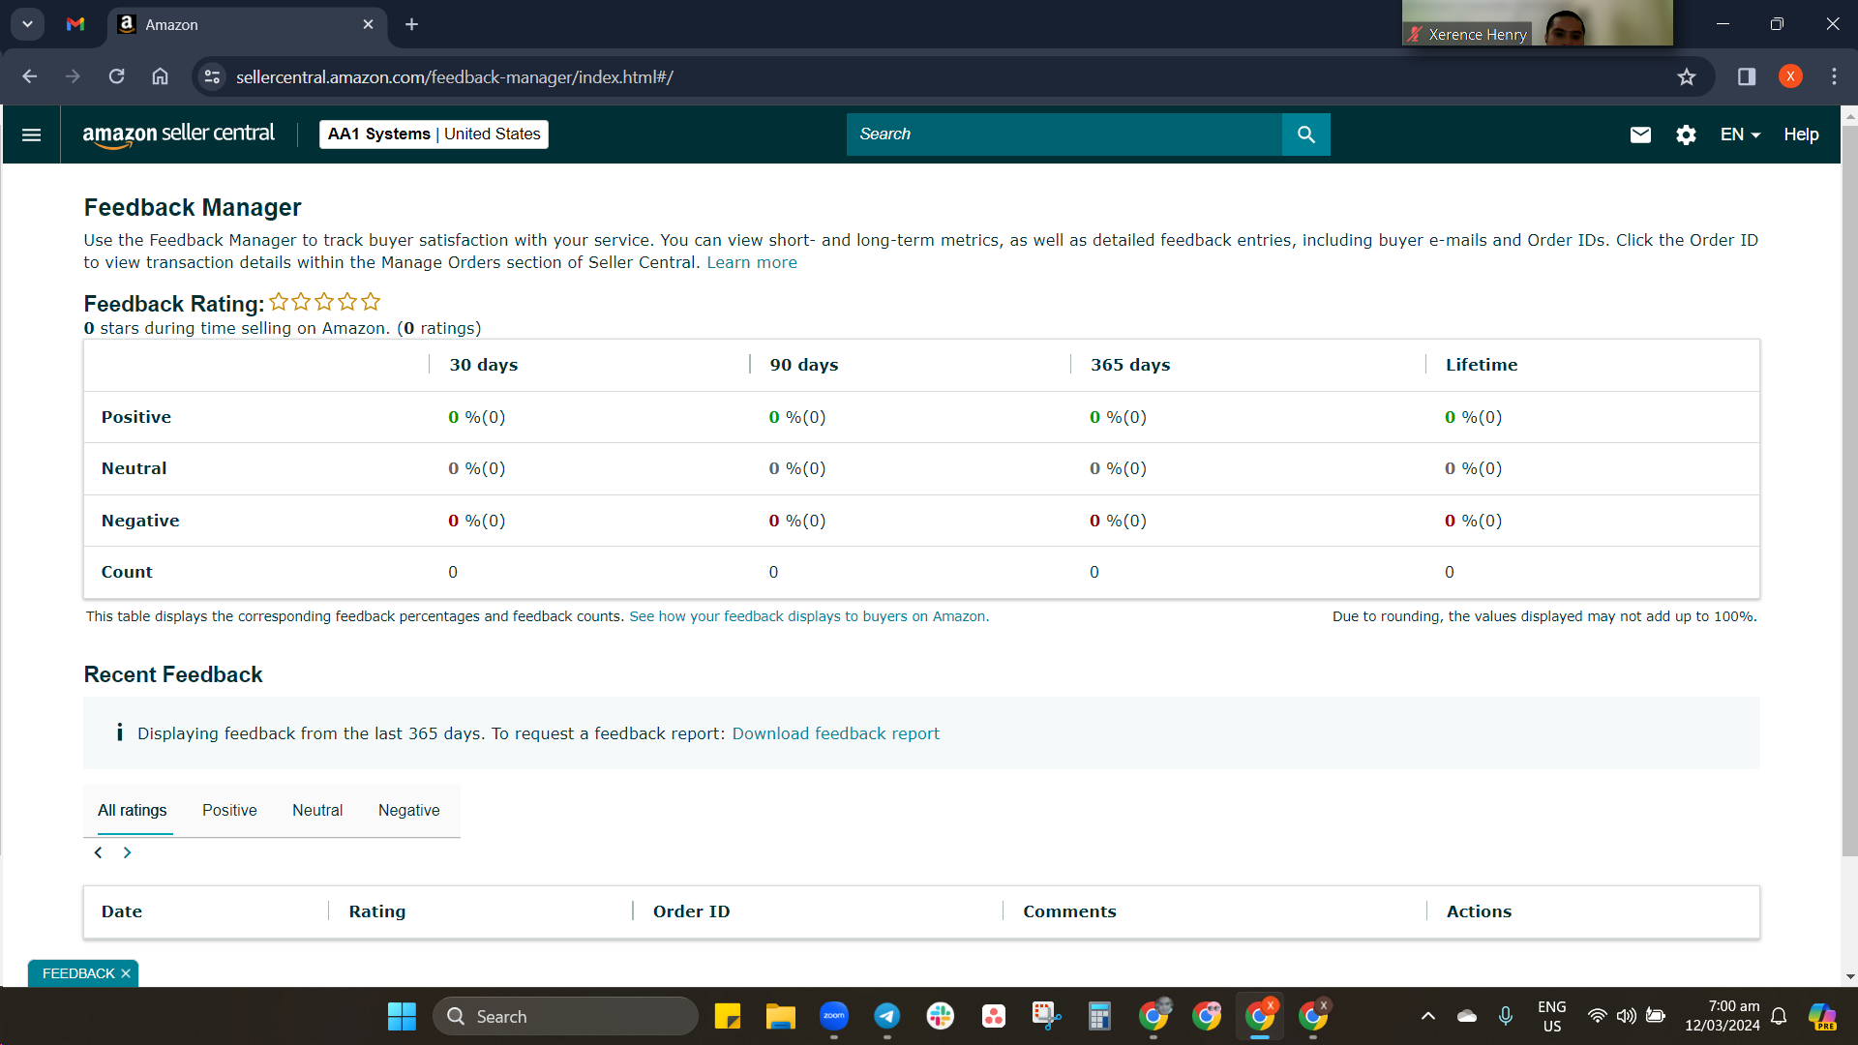Open the Help link
The image size is (1858, 1045).
point(1801,134)
